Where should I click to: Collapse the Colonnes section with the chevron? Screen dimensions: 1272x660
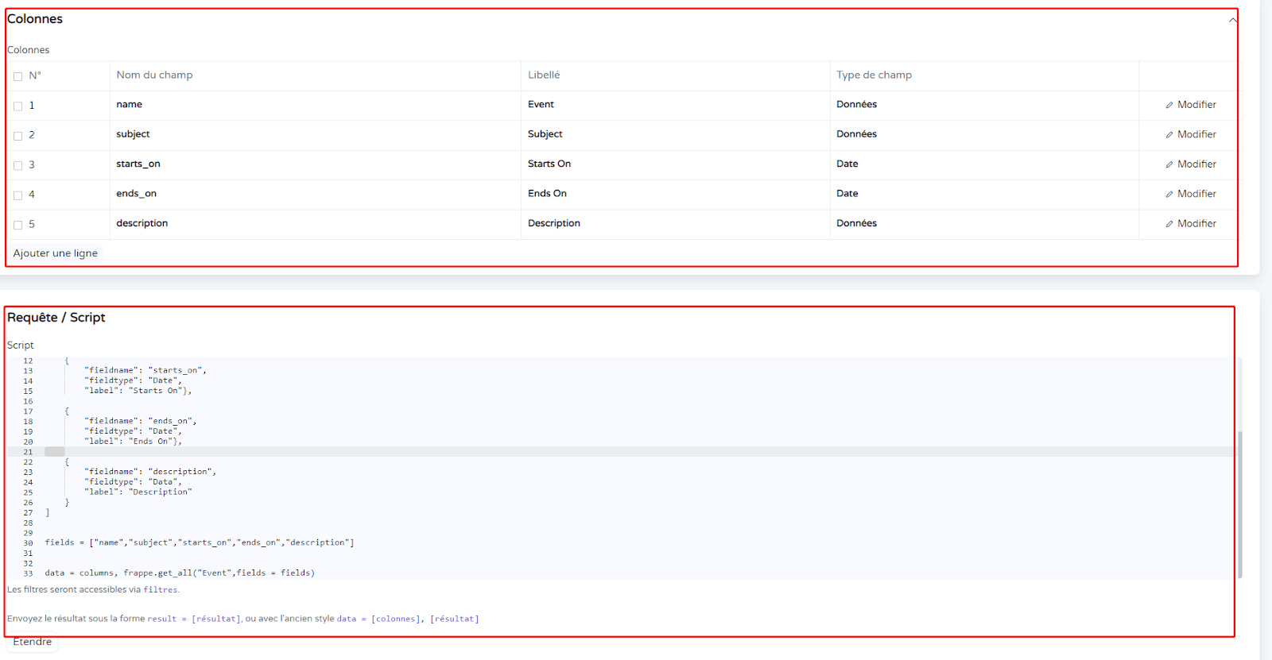[1232, 20]
